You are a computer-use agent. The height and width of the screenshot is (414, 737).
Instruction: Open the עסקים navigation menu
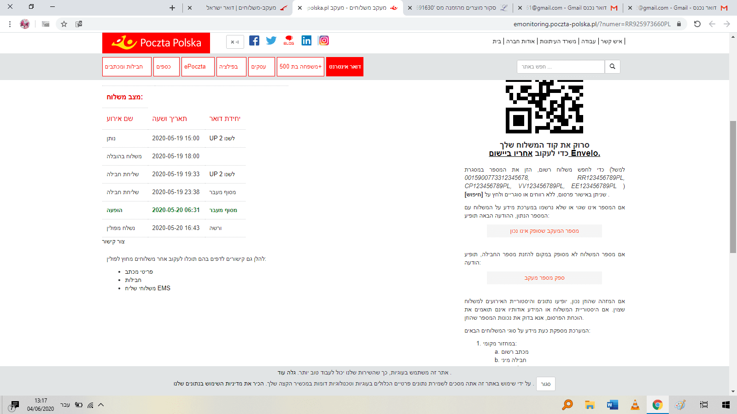click(262, 67)
